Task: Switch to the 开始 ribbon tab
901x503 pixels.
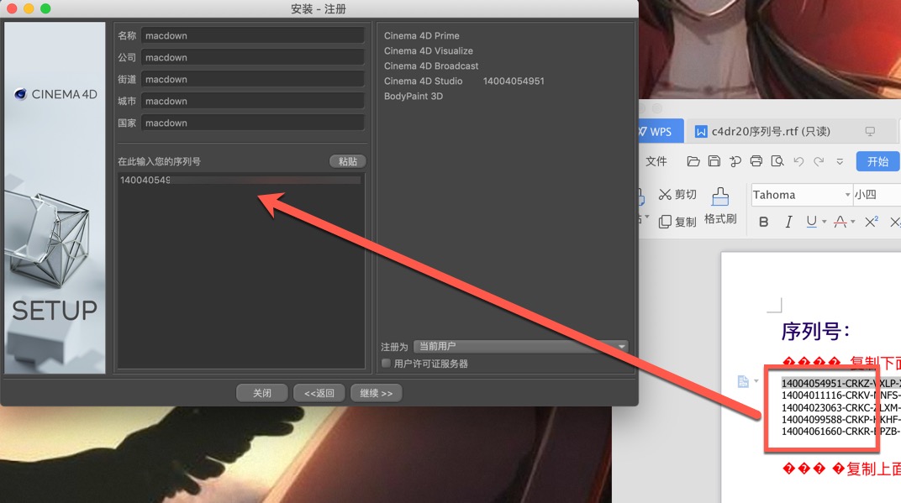Action: click(x=877, y=161)
